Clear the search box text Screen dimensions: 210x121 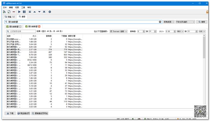point(160,22)
